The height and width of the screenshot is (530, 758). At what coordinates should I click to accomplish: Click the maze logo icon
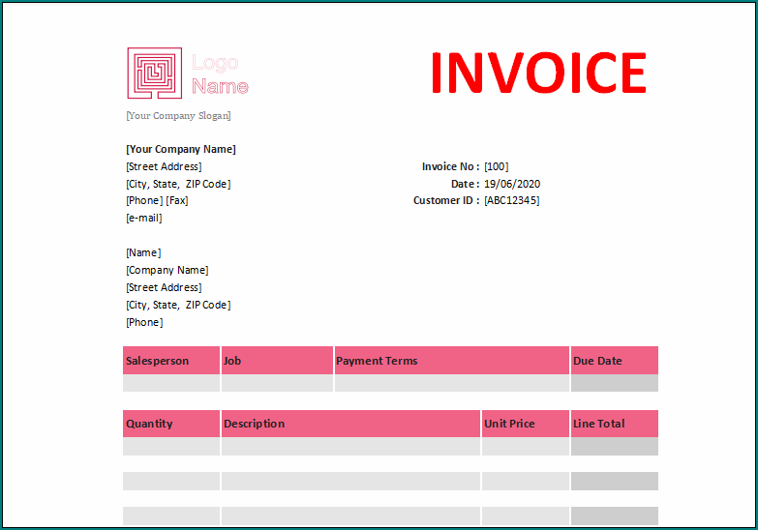(155, 73)
